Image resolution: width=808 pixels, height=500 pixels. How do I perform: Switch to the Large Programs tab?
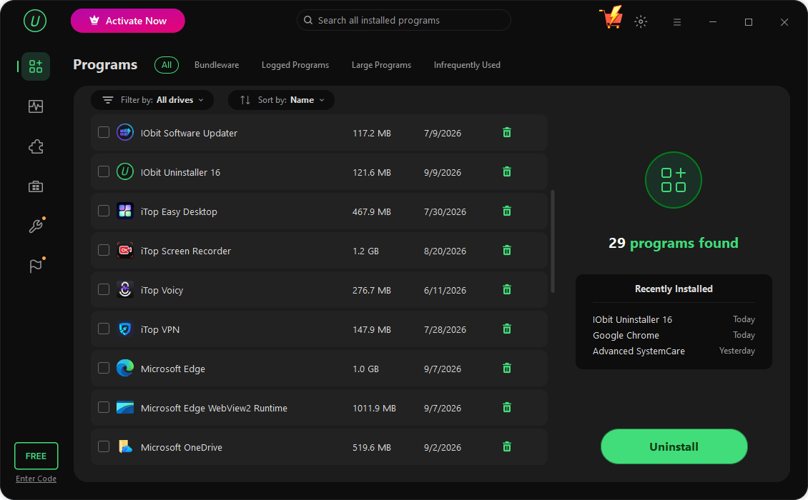(x=381, y=65)
